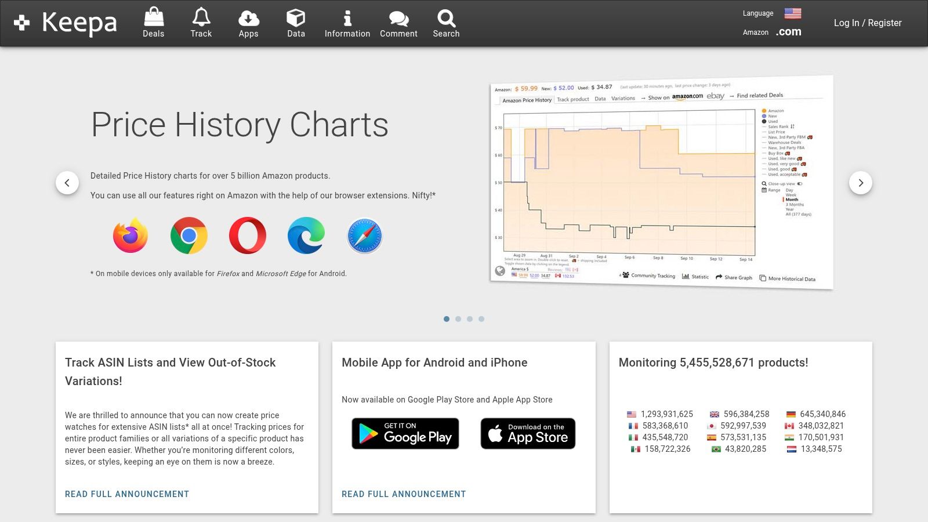928x522 pixels.
Task: Read full announcement about ASIN lists
Action: [x=127, y=494]
